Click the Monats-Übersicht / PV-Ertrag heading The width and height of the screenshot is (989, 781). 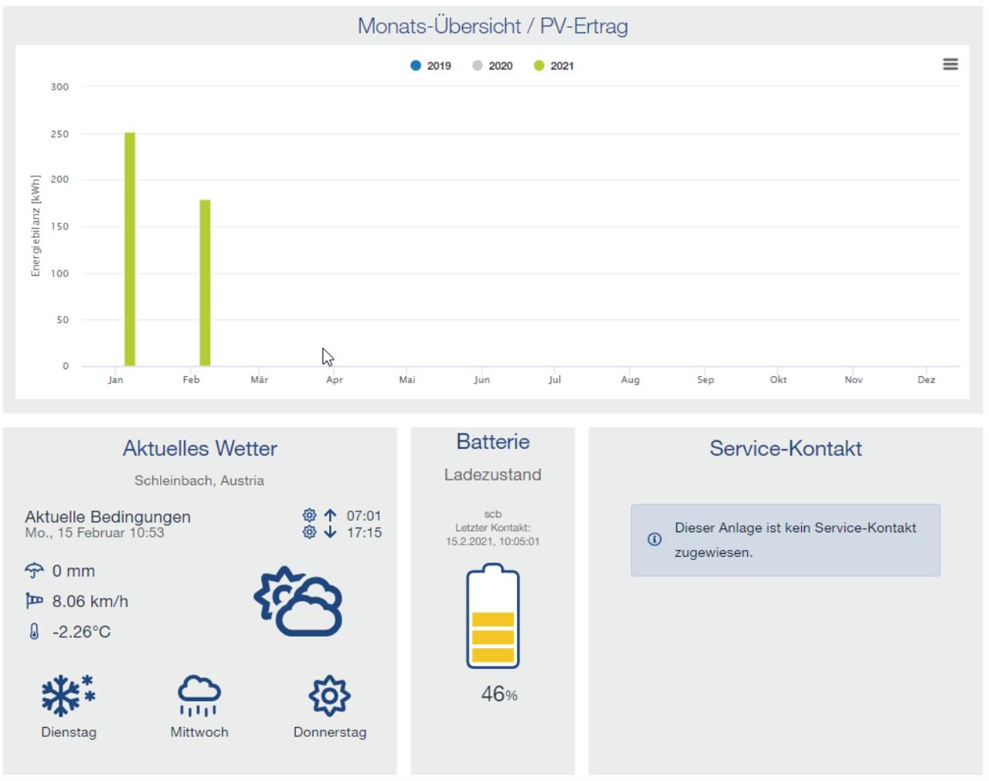coord(492,26)
